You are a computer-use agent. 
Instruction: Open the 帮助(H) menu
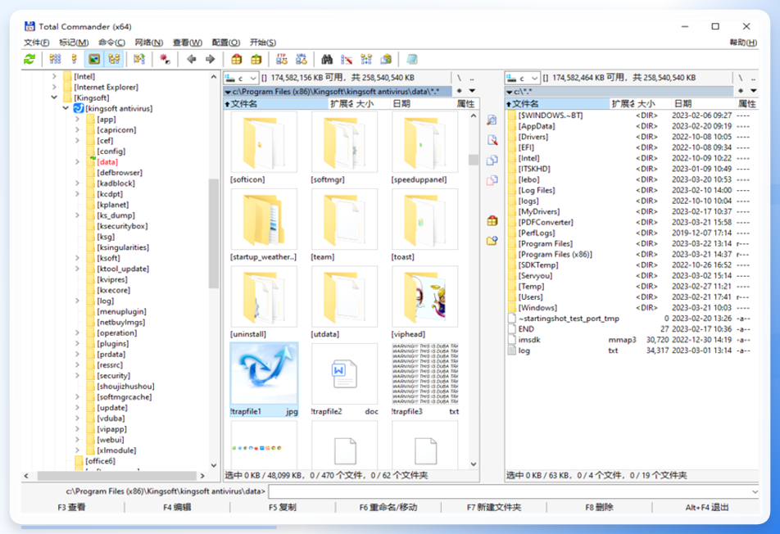pyautogui.click(x=743, y=43)
